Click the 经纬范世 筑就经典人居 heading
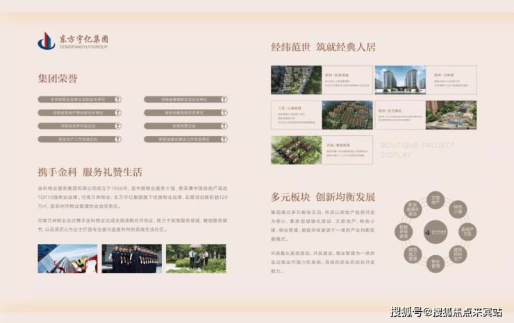 tap(323, 47)
